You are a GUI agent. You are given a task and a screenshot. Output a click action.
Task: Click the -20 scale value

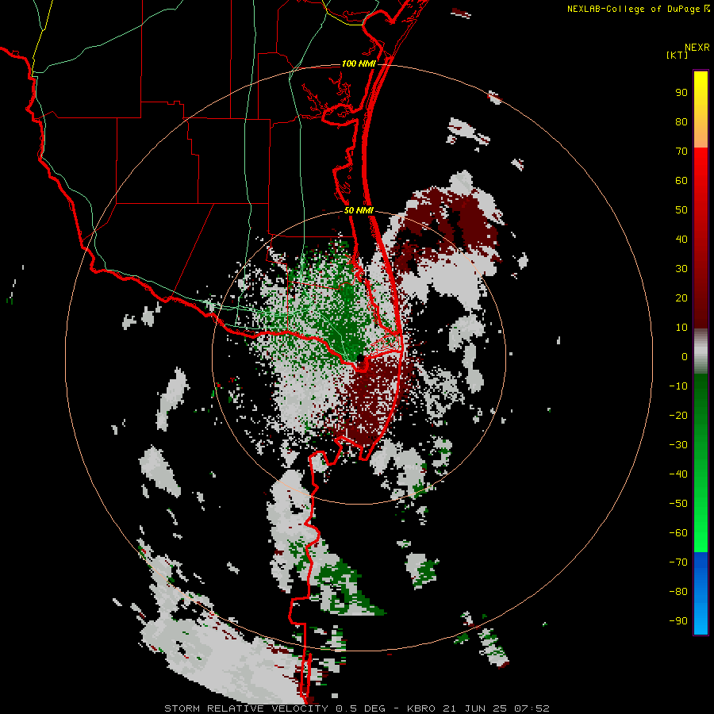pyautogui.click(x=678, y=415)
